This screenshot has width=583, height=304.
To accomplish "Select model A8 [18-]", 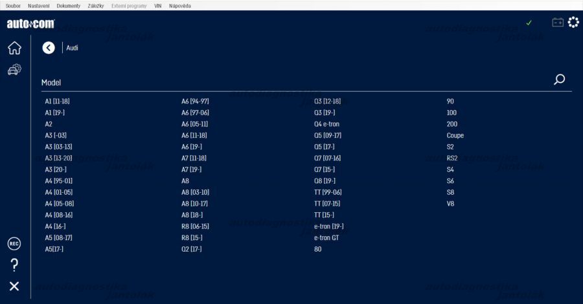I will [x=192, y=215].
